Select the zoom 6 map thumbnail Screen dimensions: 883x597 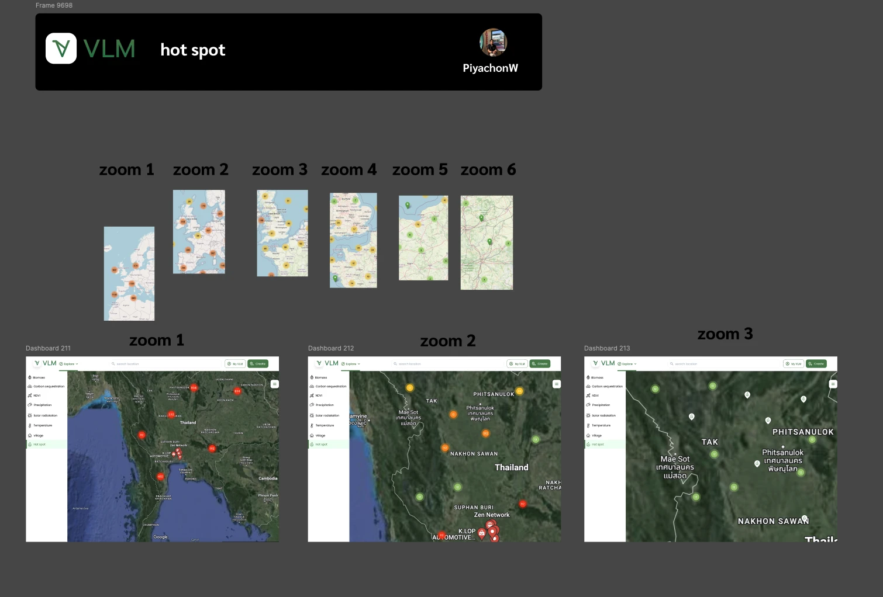tap(487, 242)
